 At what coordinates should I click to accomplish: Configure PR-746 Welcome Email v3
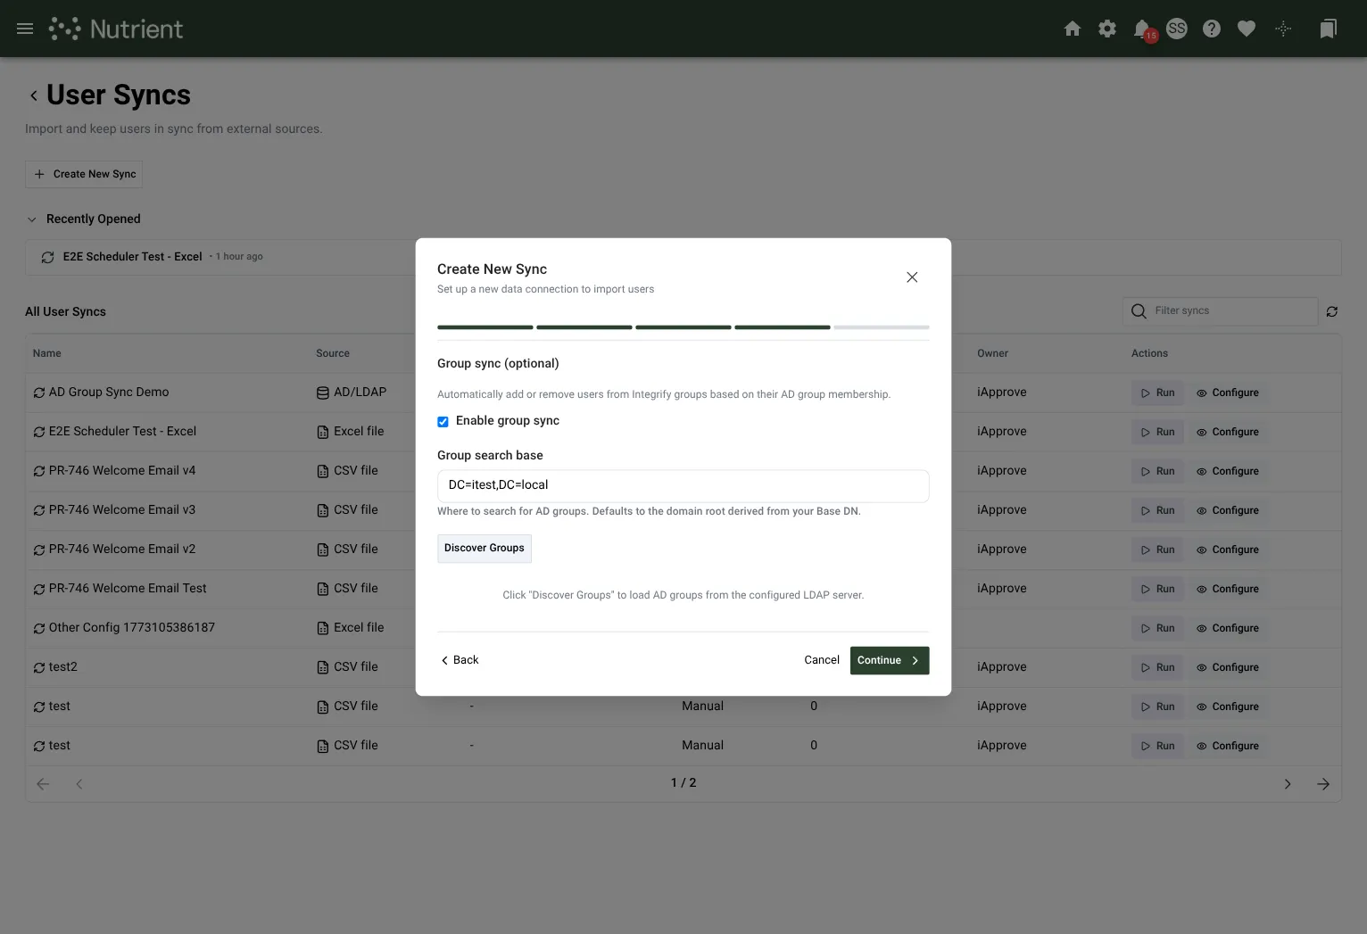(1228, 510)
